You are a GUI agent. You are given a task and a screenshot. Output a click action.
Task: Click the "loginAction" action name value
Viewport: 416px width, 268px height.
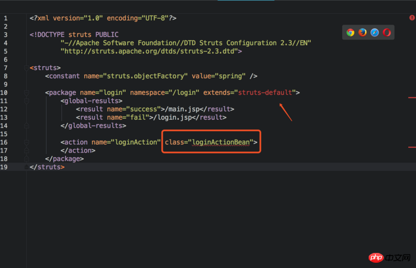click(136, 143)
